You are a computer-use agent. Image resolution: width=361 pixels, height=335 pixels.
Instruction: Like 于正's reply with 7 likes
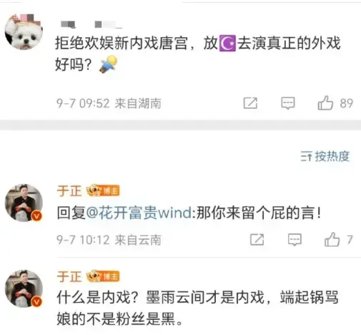click(332, 239)
